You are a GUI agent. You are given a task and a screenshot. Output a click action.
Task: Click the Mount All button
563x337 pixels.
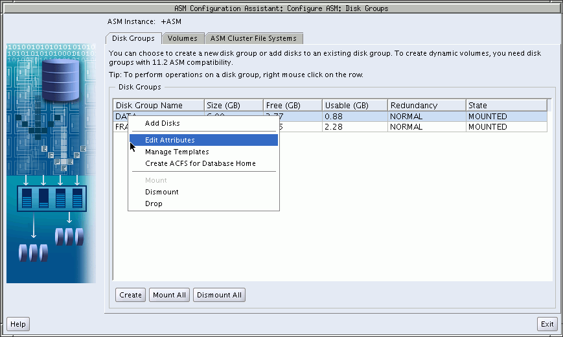[x=169, y=295]
